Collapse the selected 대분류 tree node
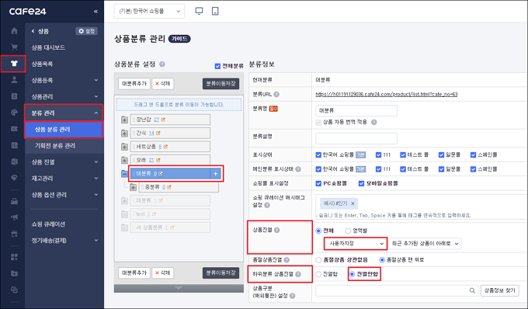The image size is (528, 309). coord(124,174)
